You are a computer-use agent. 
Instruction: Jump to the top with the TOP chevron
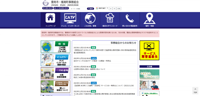tap(195, 91)
